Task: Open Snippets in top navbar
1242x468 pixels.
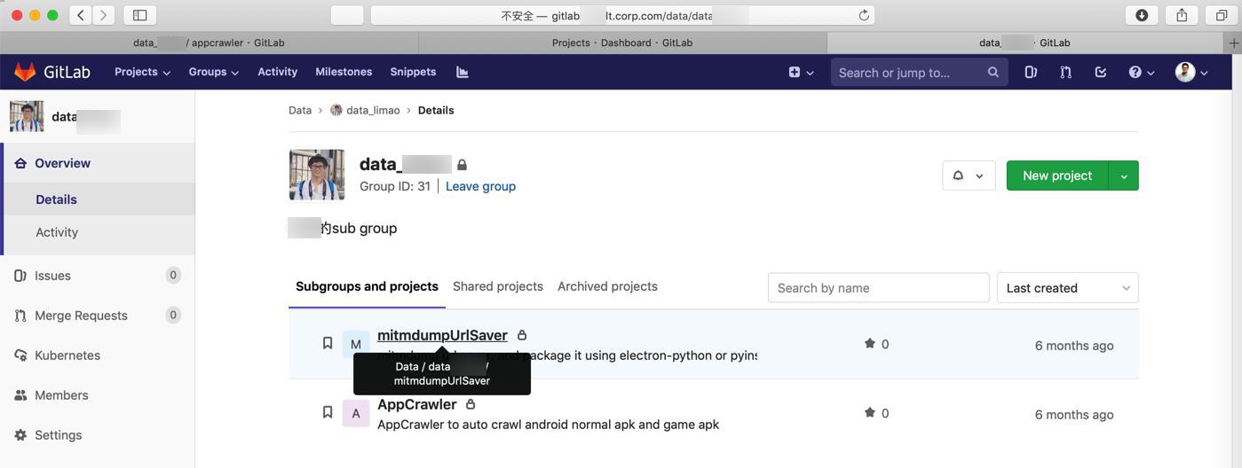Action: [413, 72]
